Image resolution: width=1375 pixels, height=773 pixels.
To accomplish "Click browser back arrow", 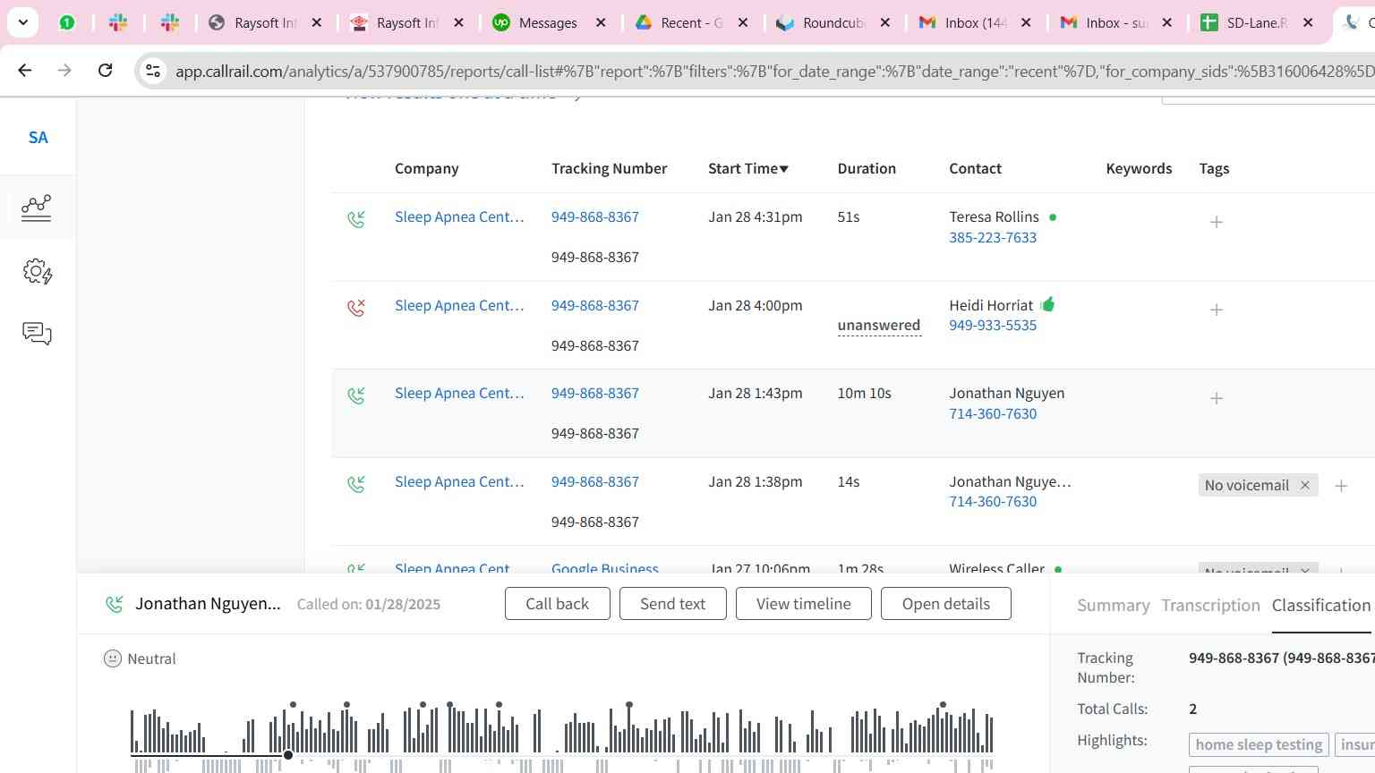I will coord(25,70).
